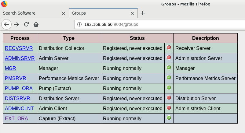The width and height of the screenshot is (245, 133).
Task: Open a new tab with plus button
Action: pos(142,13)
